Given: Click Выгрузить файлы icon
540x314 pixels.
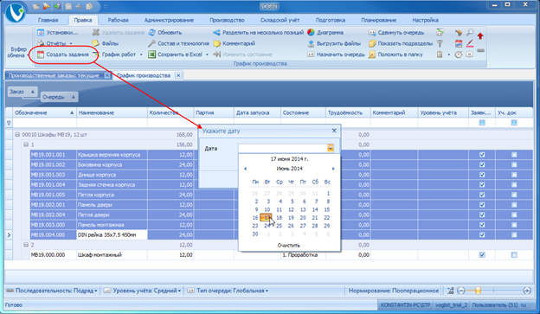Looking at the screenshot, I should [x=311, y=43].
